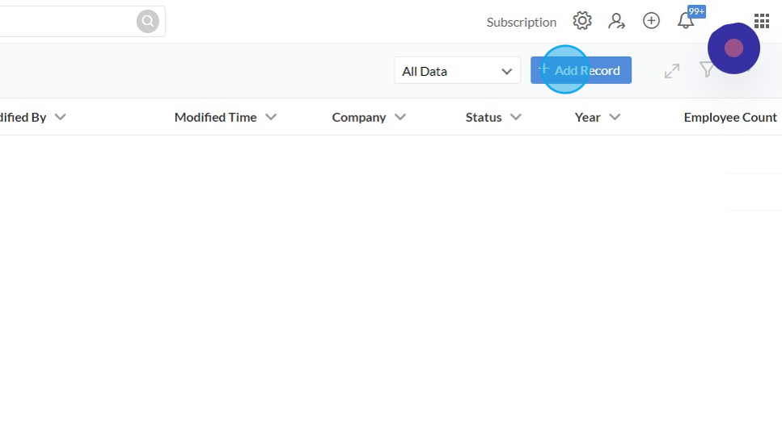Screen dimensions: 782x435
Task: Open the apps grid icon
Action: 762,22
